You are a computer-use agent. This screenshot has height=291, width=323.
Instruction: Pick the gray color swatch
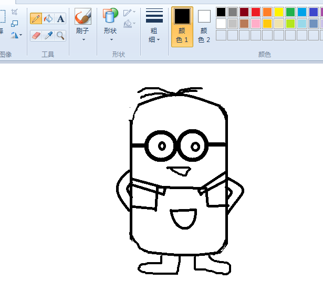pyautogui.click(x=233, y=12)
